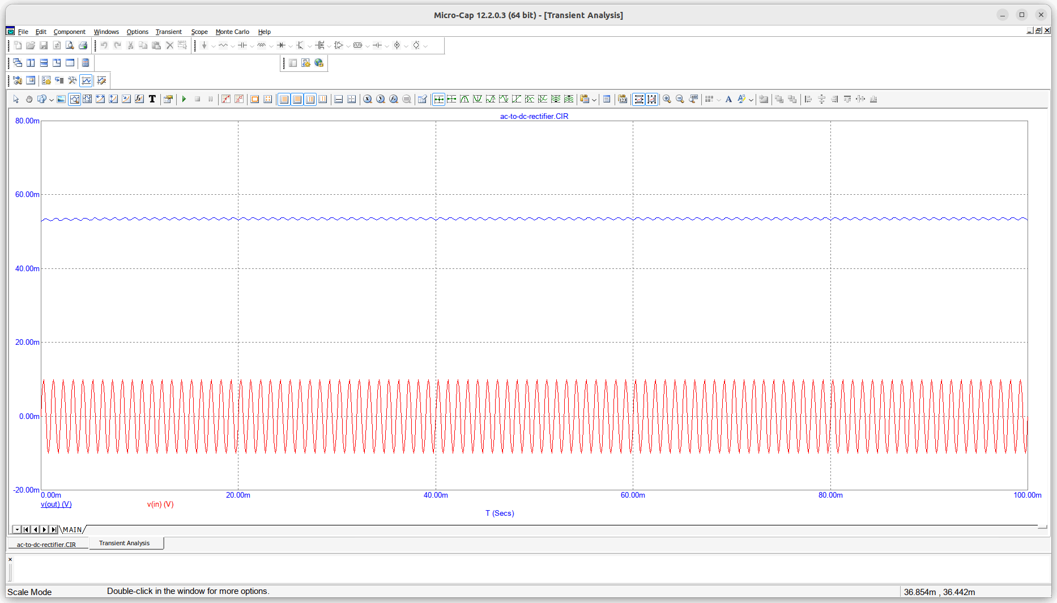Click the hammer and wrench properties icon
Image resolution: width=1057 pixels, height=603 pixels.
(x=73, y=80)
